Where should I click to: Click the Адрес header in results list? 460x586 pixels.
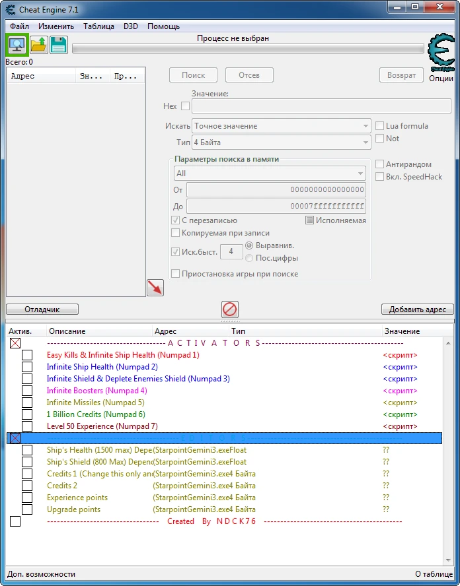click(x=41, y=77)
